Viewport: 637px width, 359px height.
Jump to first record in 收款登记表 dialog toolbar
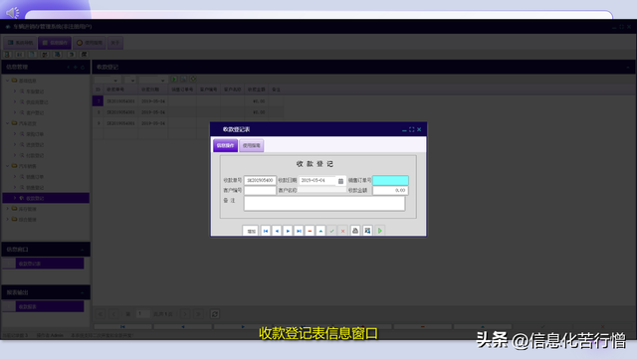(266, 231)
